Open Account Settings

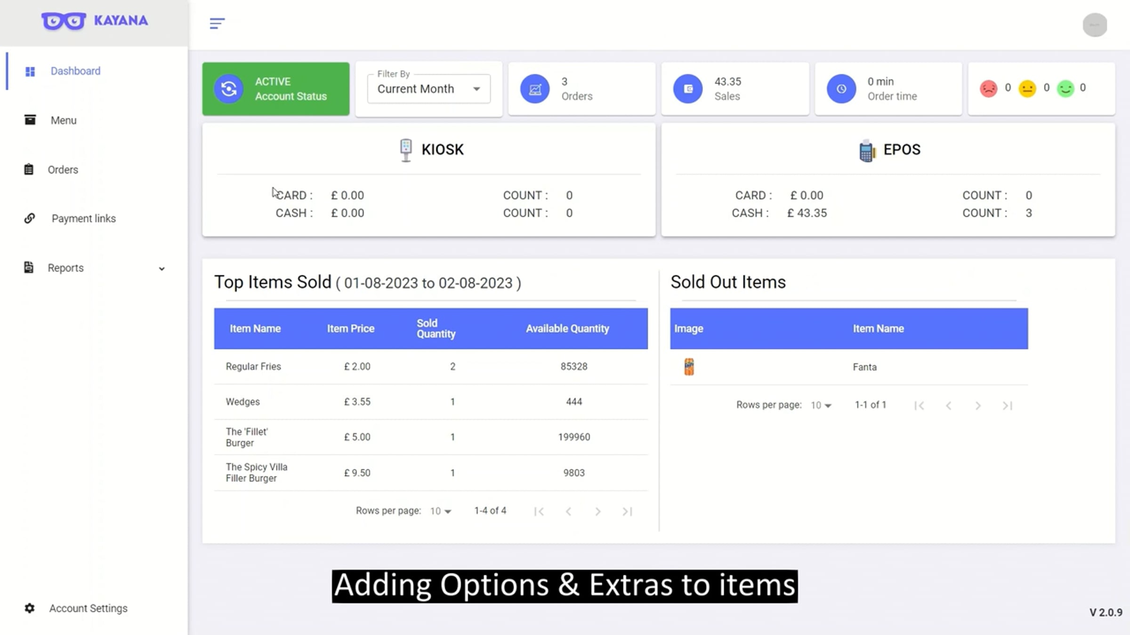[x=88, y=609]
